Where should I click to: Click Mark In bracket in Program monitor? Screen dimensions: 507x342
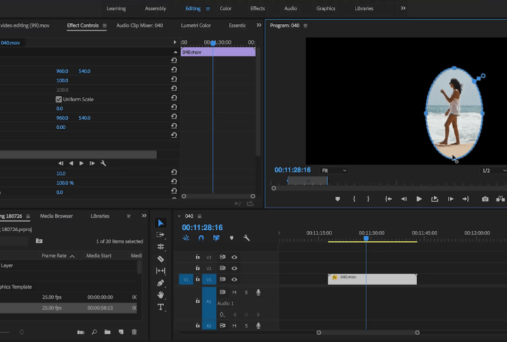pyautogui.click(x=354, y=199)
